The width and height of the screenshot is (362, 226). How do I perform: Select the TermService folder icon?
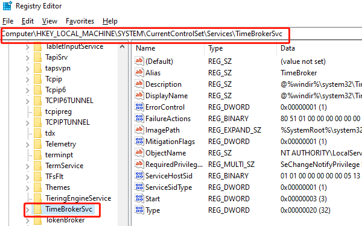click(x=37, y=166)
